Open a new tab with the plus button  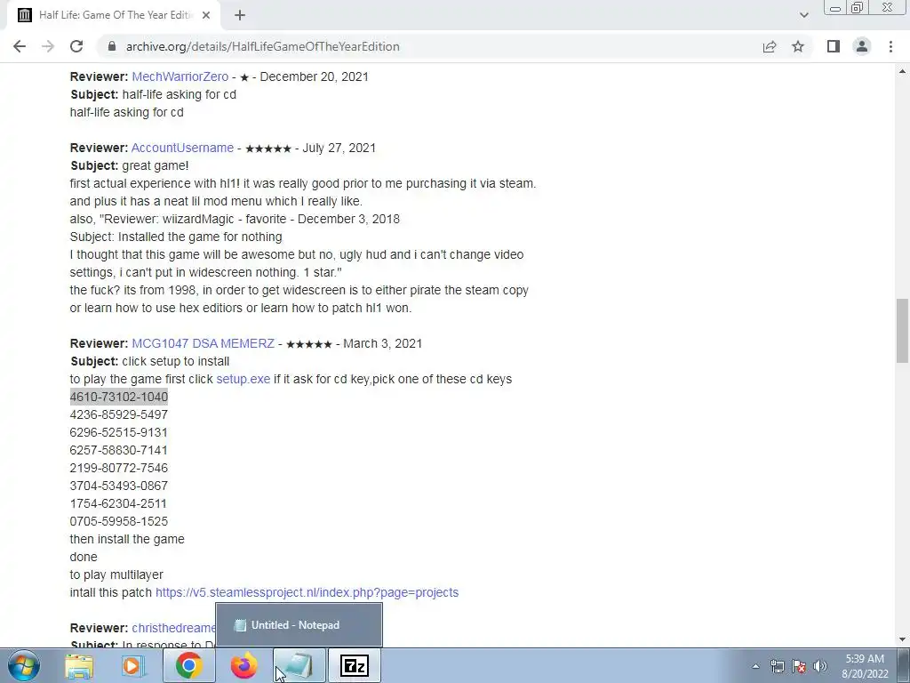[240, 15]
